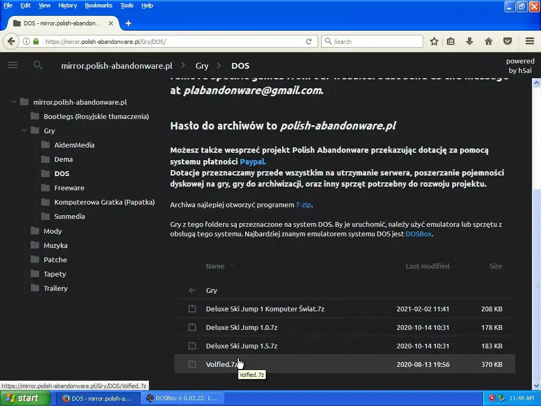The height and width of the screenshot is (406, 541).
Task: Open the Bookmarks menu
Action: (x=98, y=5)
